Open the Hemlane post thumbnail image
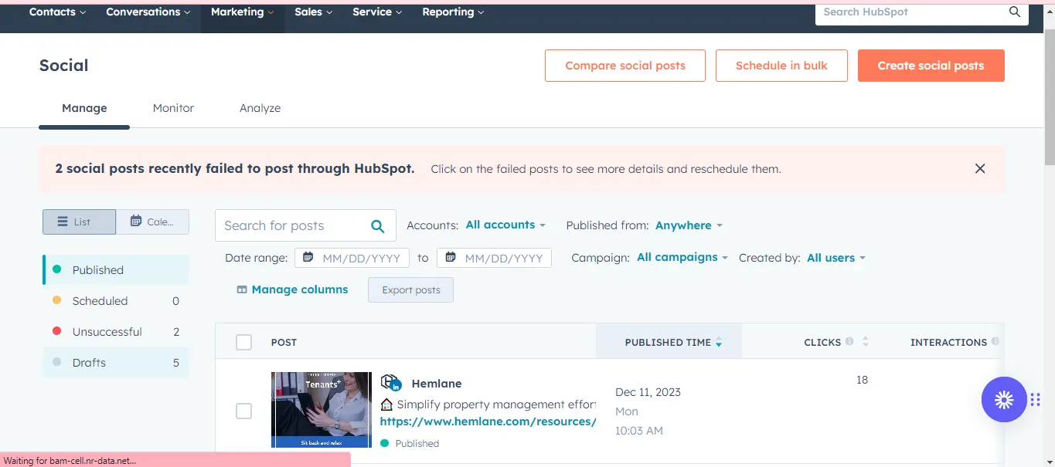The height and width of the screenshot is (467, 1055). [x=321, y=410]
